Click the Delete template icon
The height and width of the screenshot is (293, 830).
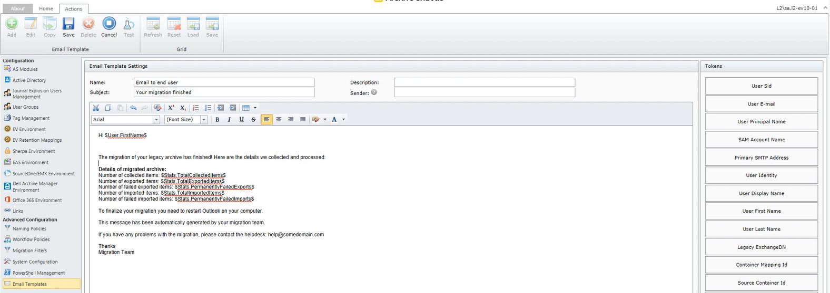pos(88,24)
